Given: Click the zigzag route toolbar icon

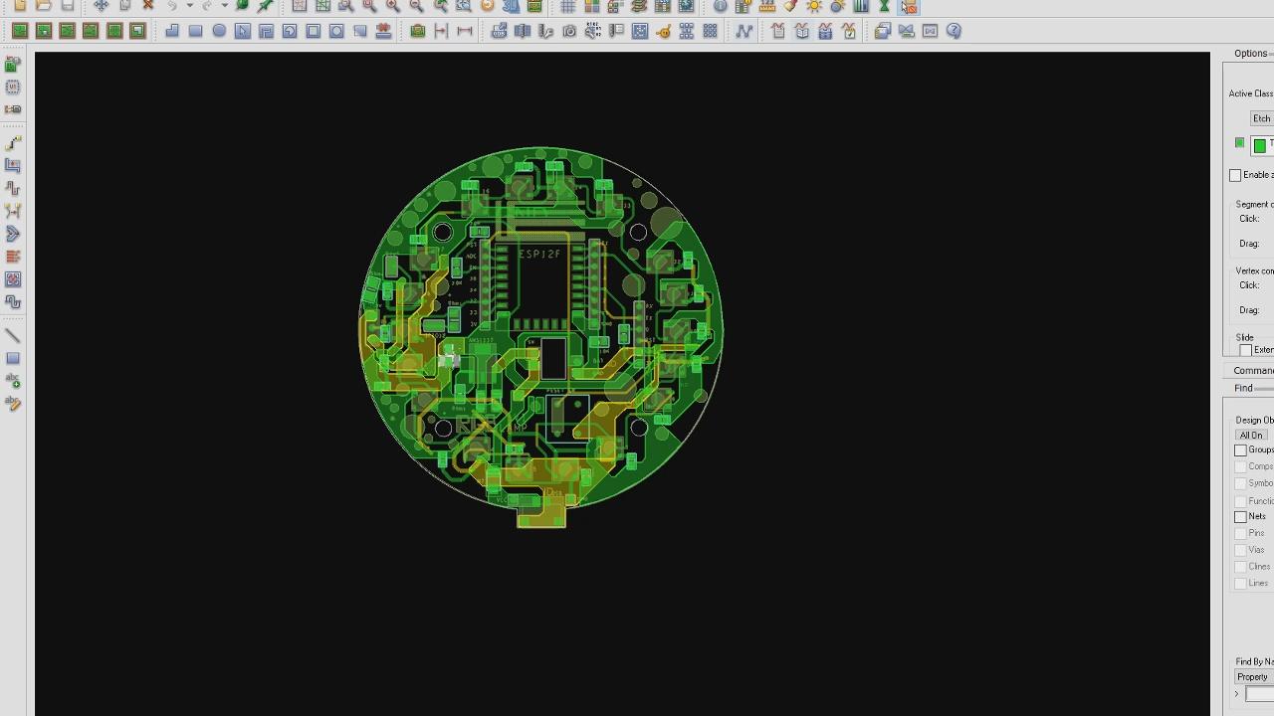Looking at the screenshot, I should click(x=743, y=31).
